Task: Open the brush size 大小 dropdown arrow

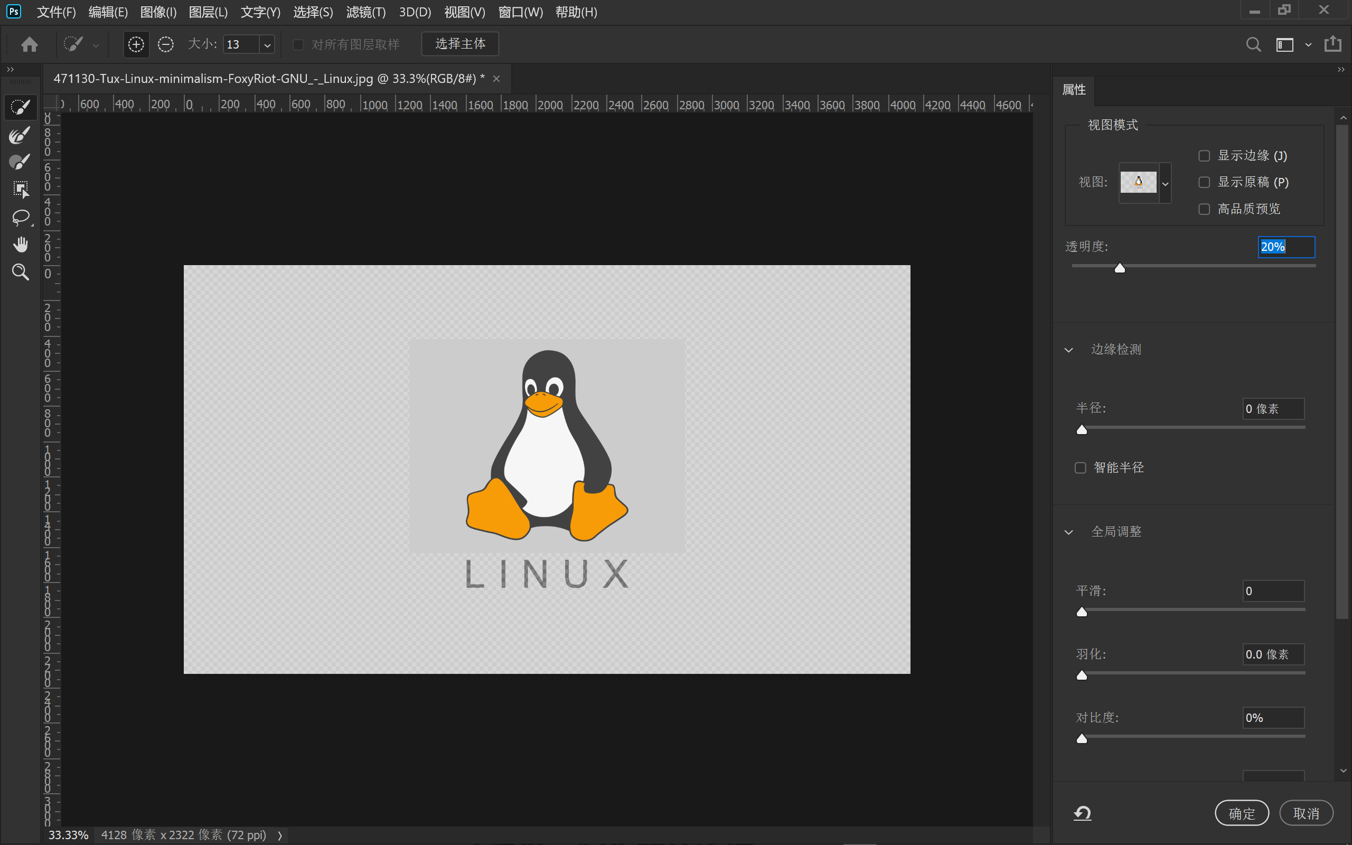Action: (268, 45)
